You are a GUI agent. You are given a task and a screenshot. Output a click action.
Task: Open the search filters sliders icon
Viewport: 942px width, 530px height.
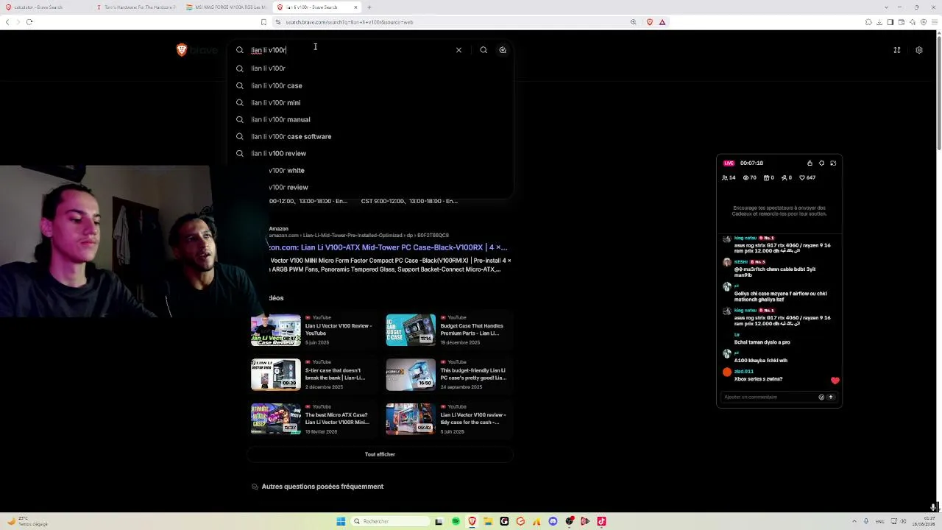(x=897, y=50)
